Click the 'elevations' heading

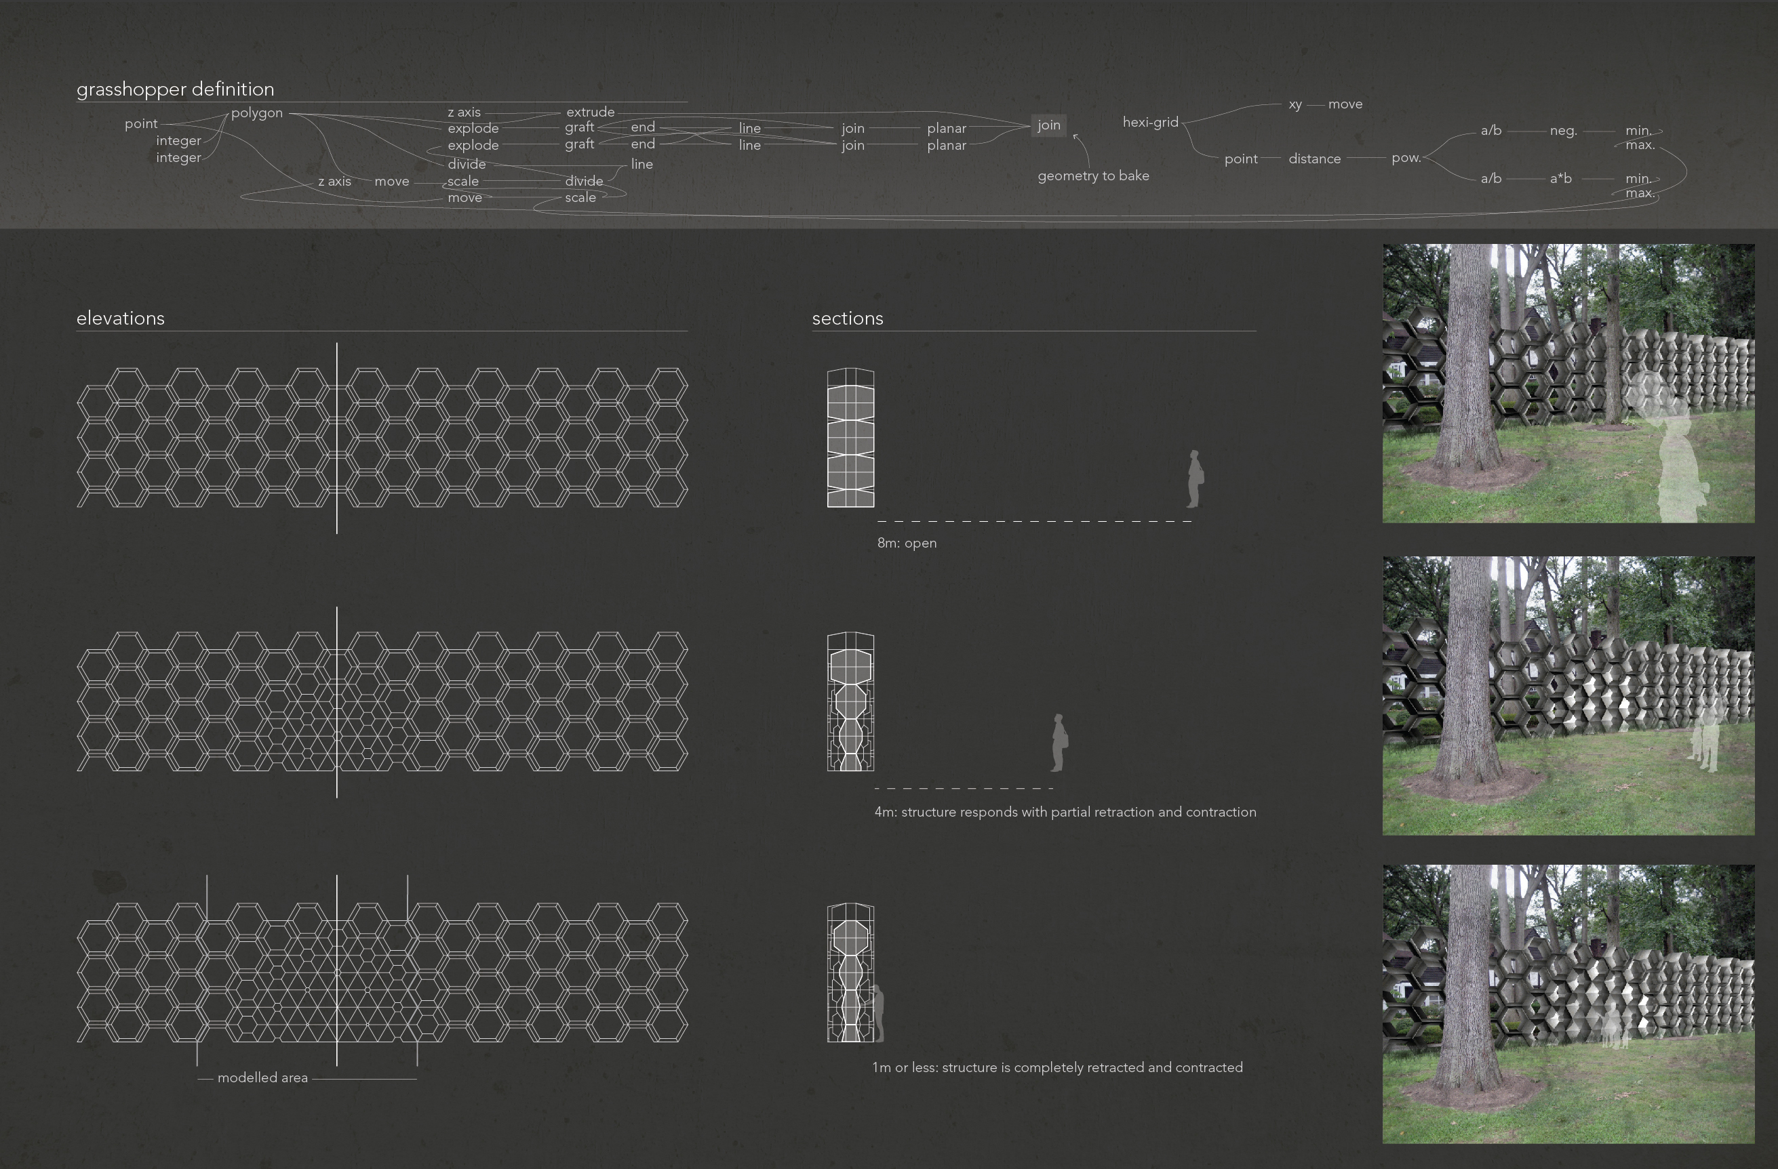(120, 319)
